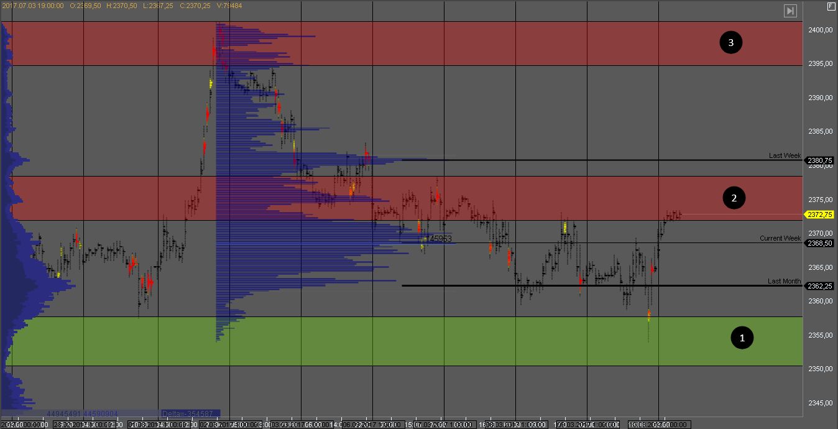Click the black circle marker numbered 1

tap(741, 338)
